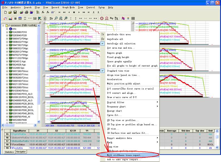Close the bottom statistics panel
The image size is (221, 162).
tap(2, 129)
